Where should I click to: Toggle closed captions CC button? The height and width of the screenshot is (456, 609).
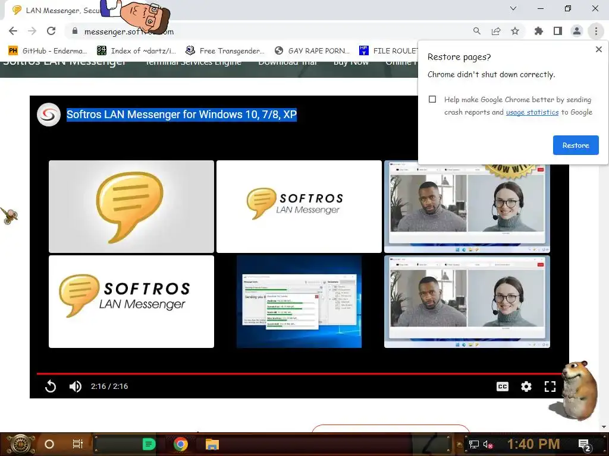pyautogui.click(x=502, y=386)
